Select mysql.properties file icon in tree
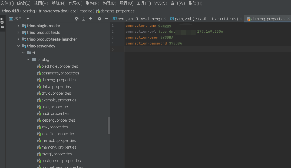 tap(39, 154)
